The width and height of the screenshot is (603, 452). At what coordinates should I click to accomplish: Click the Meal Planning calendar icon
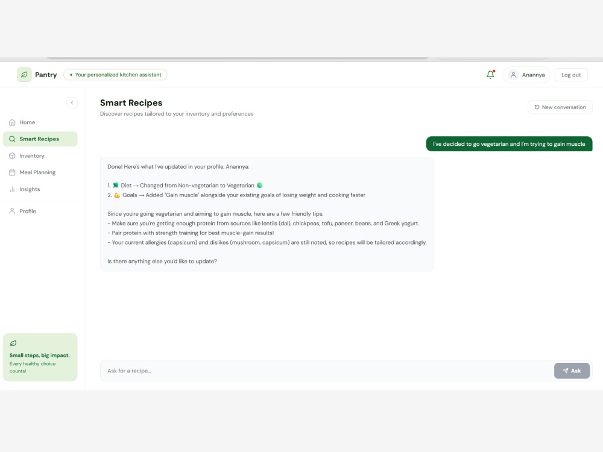point(12,172)
